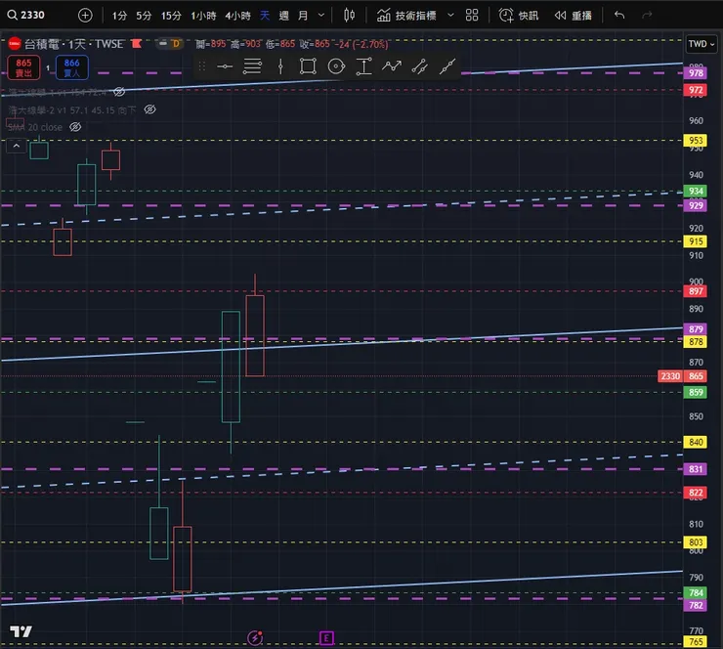Select the price range measure tool
The height and width of the screenshot is (649, 723).
(363, 66)
